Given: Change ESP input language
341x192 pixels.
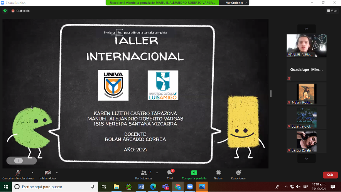Looking at the screenshot, I should [x=306, y=187].
